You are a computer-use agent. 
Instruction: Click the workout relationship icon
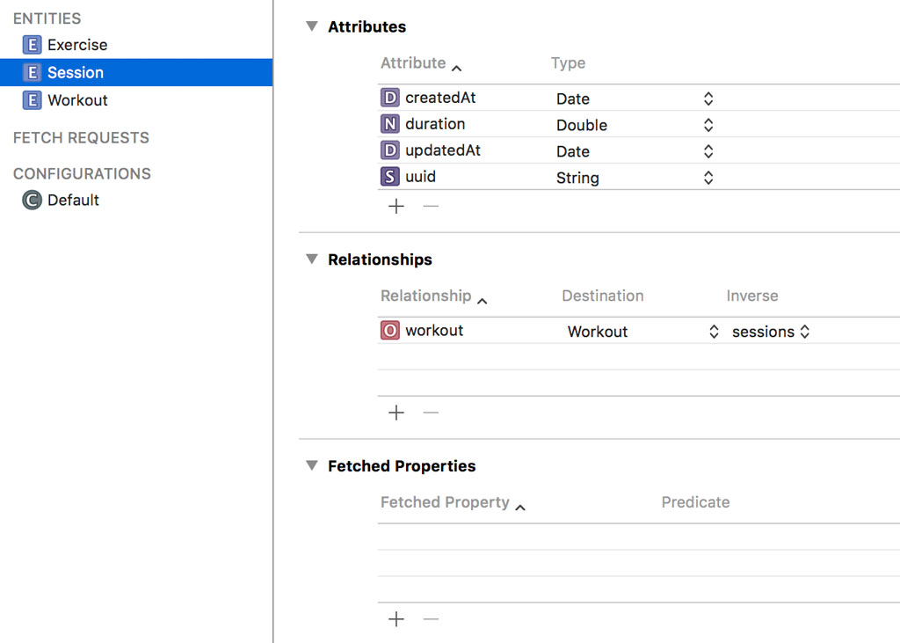click(389, 331)
